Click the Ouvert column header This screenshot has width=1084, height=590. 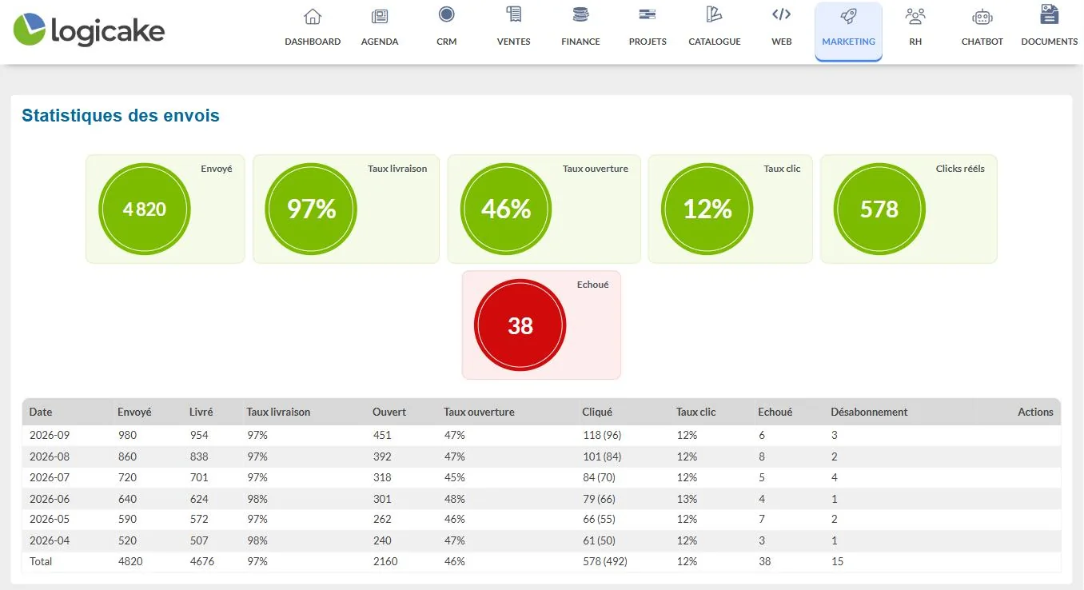[389, 413]
